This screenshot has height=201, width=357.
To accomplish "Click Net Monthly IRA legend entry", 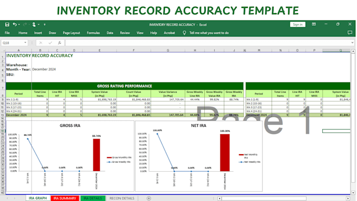I will click(248, 156).
